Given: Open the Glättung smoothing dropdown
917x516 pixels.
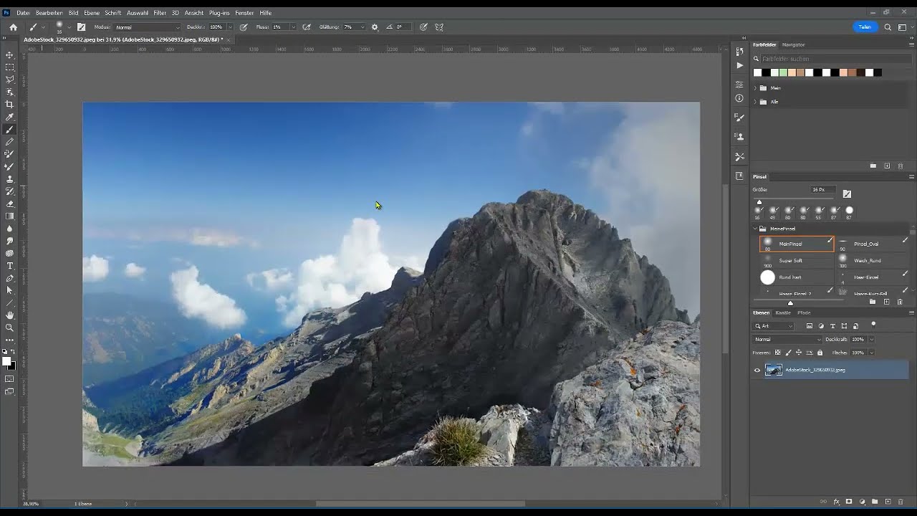Looking at the screenshot, I should [x=363, y=27].
